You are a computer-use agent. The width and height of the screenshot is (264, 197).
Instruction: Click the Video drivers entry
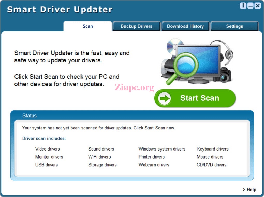pos(47,149)
